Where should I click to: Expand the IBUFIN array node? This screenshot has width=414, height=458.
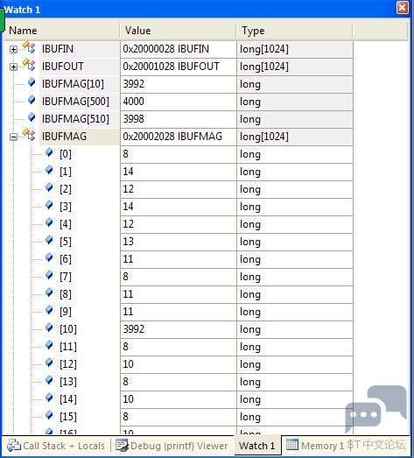(13, 49)
